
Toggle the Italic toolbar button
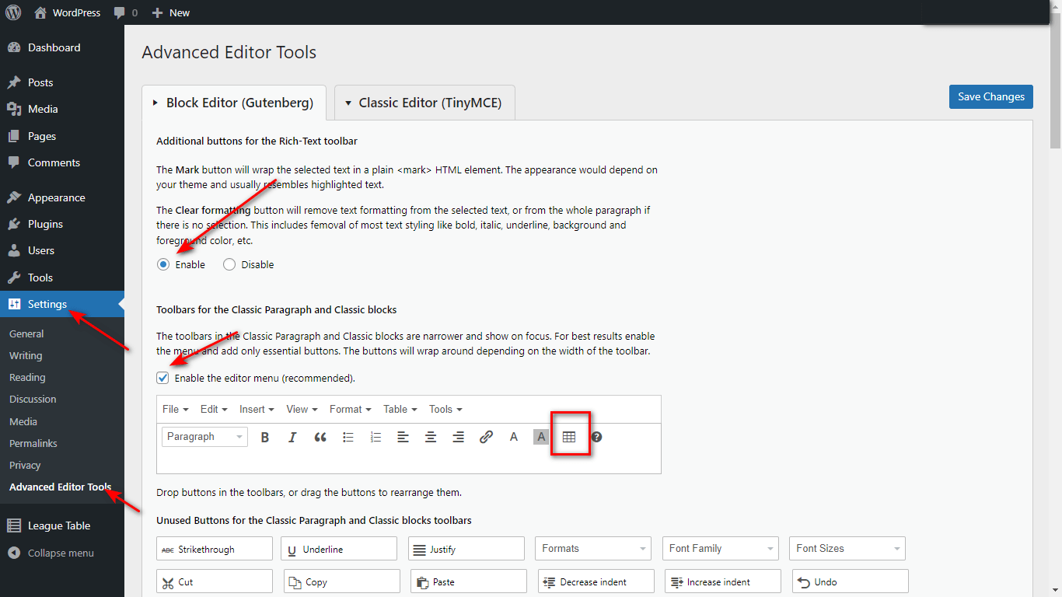292,437
